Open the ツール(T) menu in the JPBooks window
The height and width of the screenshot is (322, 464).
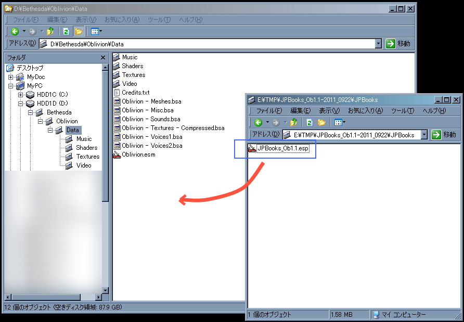402,111
